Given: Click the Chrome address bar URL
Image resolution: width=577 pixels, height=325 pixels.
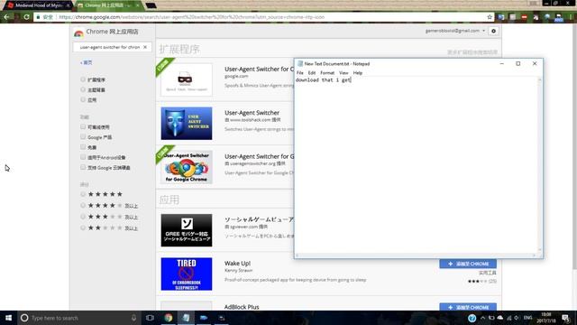Looking at the screenshot, I should 191,17.
